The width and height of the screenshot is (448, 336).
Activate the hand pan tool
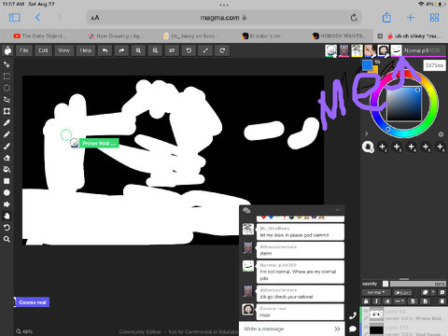[7, 216]
